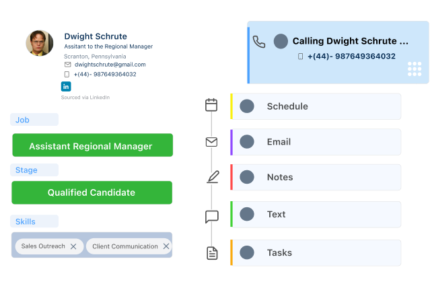This screenshot has height=286, width=430.
Task: Open the dial pad grid icon
Action: point(415,69)
